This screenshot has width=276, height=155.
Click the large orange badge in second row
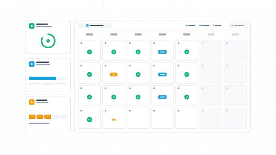[114, 74]
